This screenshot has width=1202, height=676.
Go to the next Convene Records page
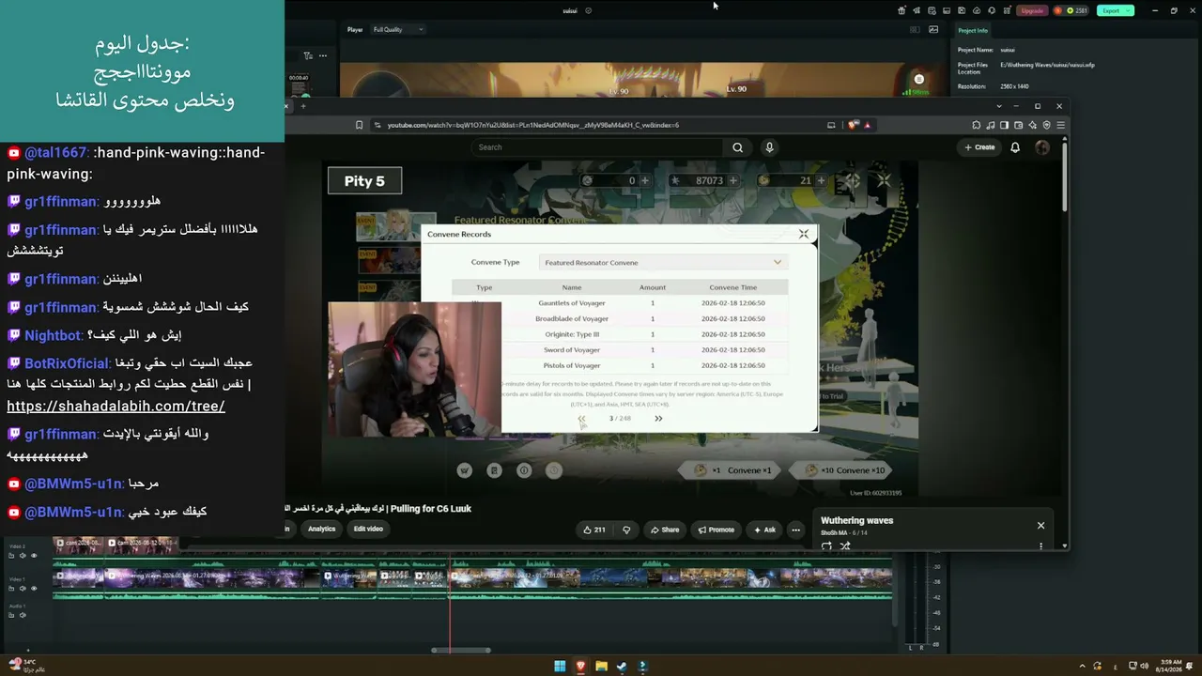point(658,419)
